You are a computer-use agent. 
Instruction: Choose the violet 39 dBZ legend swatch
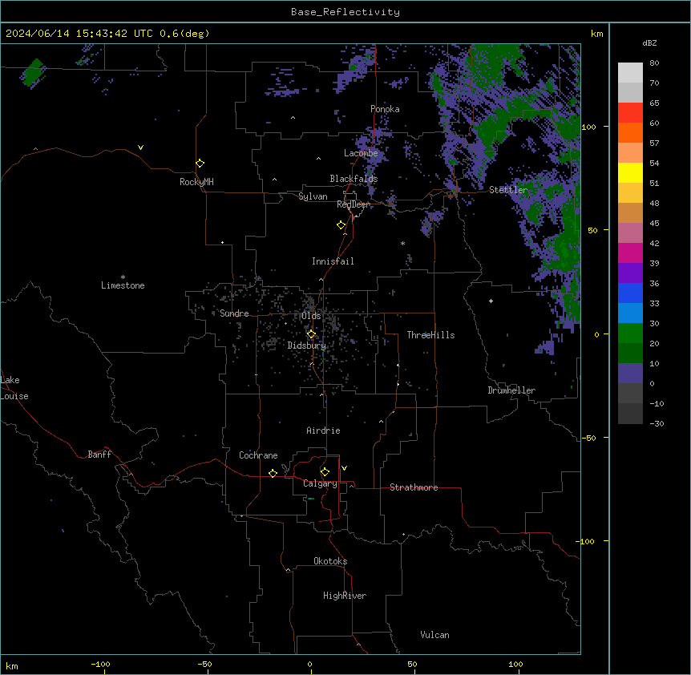[x=630, y=273]
